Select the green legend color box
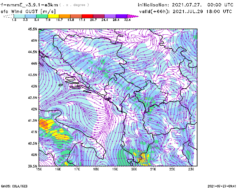Screen dimensions: 243x188 click(x=42, y=16)
